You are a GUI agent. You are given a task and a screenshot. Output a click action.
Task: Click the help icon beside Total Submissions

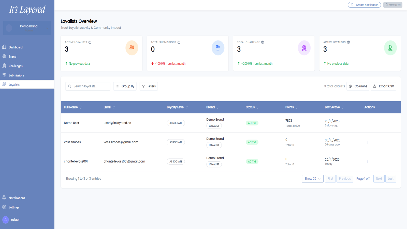click(x=179, y=42)
